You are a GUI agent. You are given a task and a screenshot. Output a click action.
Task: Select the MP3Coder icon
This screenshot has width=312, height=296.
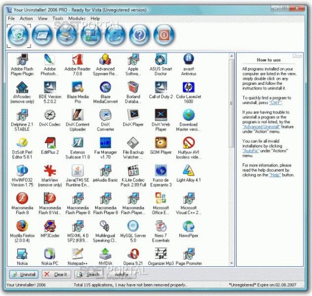[x=49, y=226]
